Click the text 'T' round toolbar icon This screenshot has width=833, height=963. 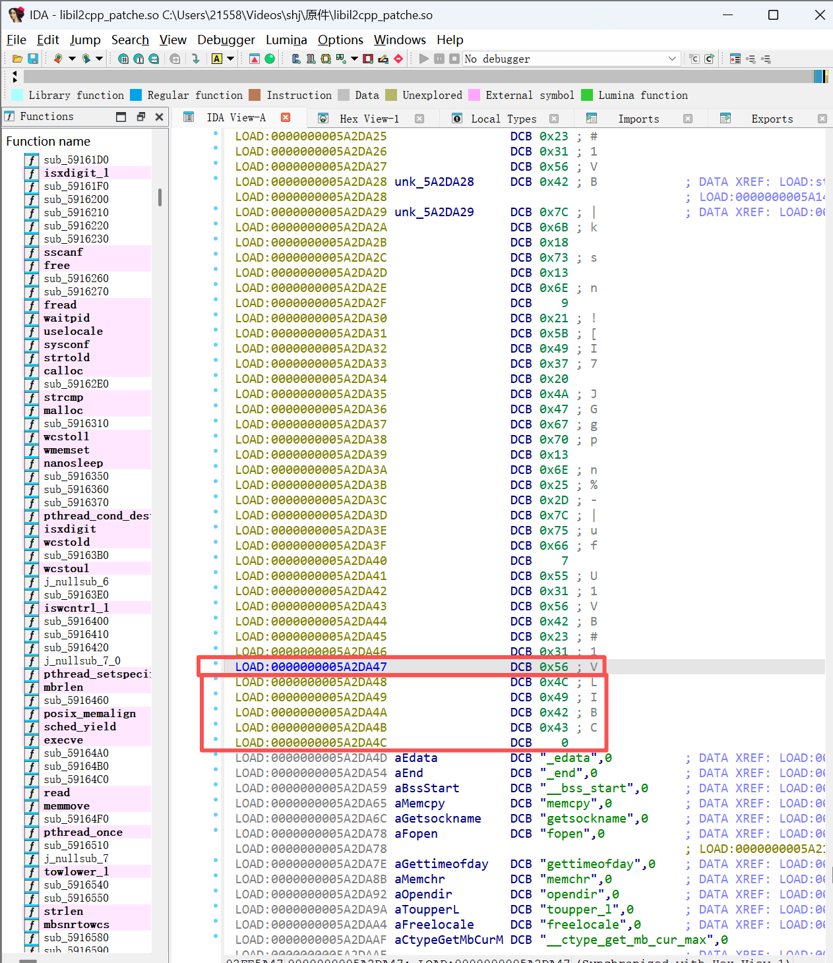tap(139, 59)
